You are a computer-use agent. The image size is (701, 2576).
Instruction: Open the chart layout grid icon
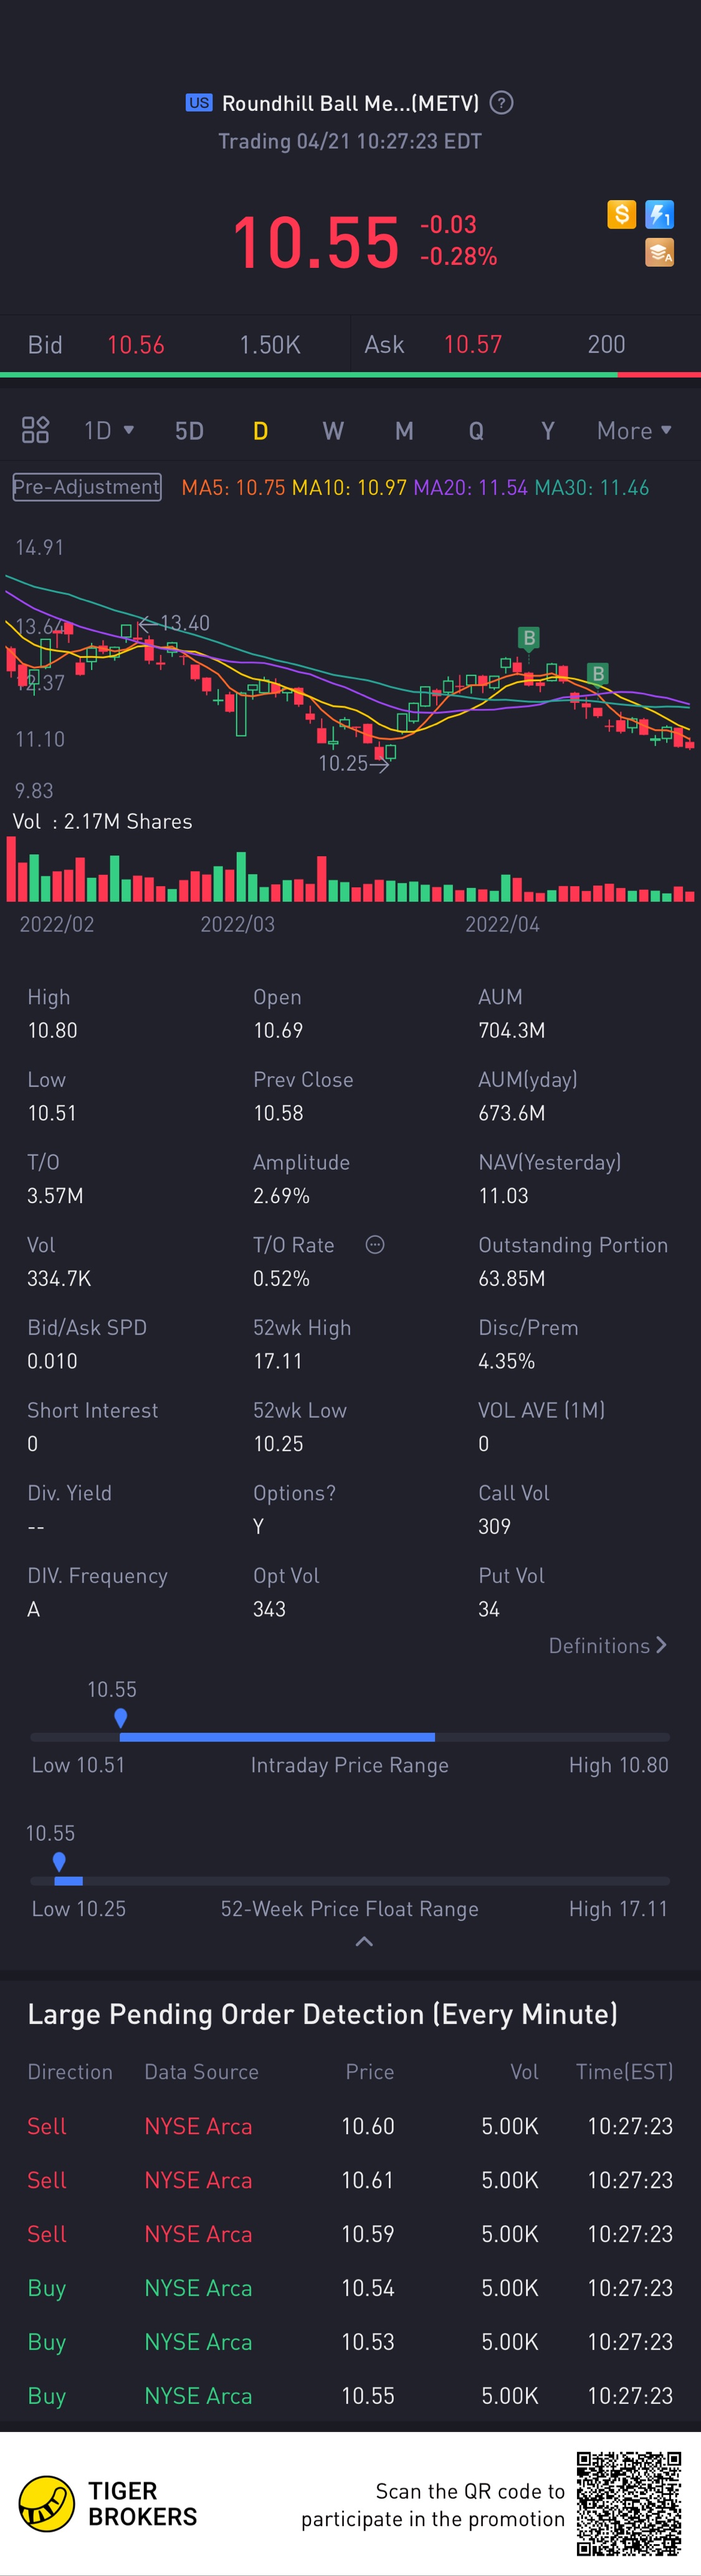(36, 430)
